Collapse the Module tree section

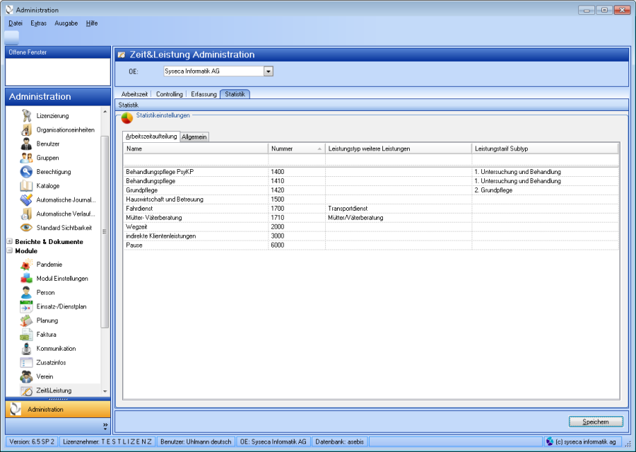pyautogui.click(x=10, y=251)
